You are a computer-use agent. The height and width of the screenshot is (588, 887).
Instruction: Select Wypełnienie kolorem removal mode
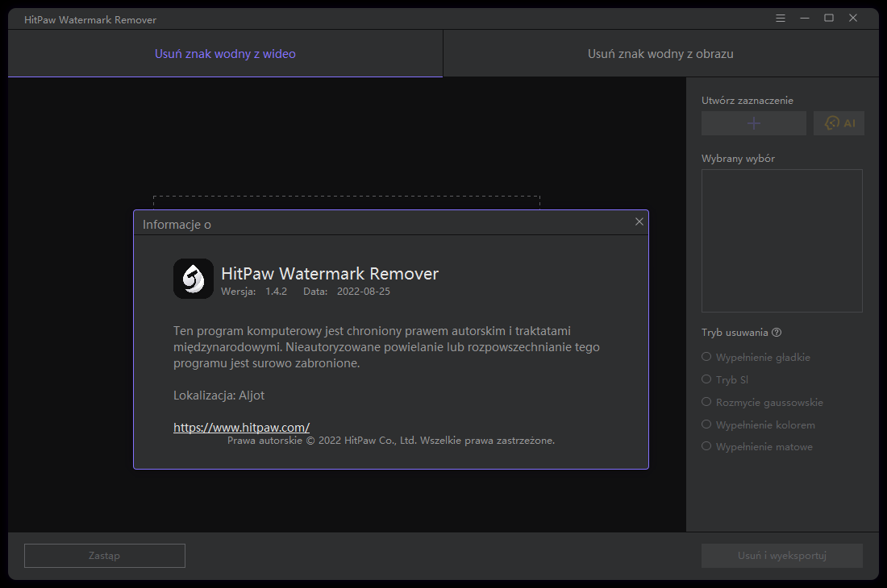coord(758,424)
